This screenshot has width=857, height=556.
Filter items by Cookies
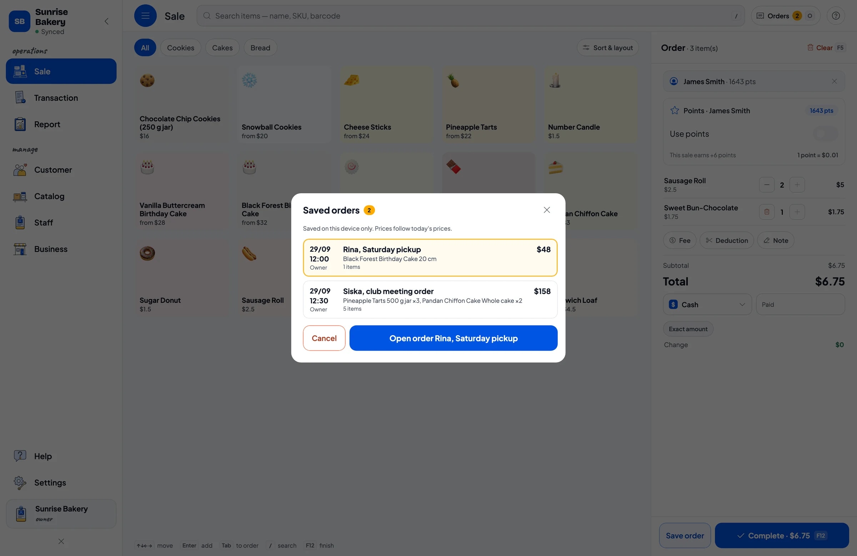(180, 47)
